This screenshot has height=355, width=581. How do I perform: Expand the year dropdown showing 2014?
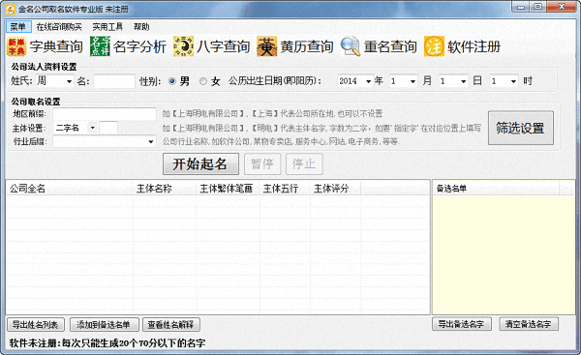click(x=368, y=81)
